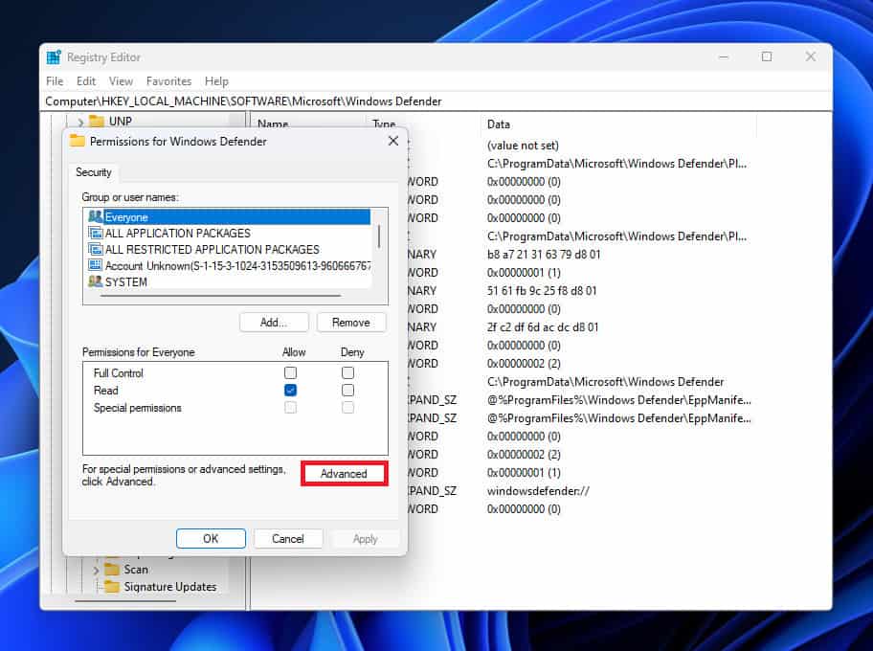This screenshot has height=651, width=873.
Task: Select the Security tab
Action: [94, 172]
